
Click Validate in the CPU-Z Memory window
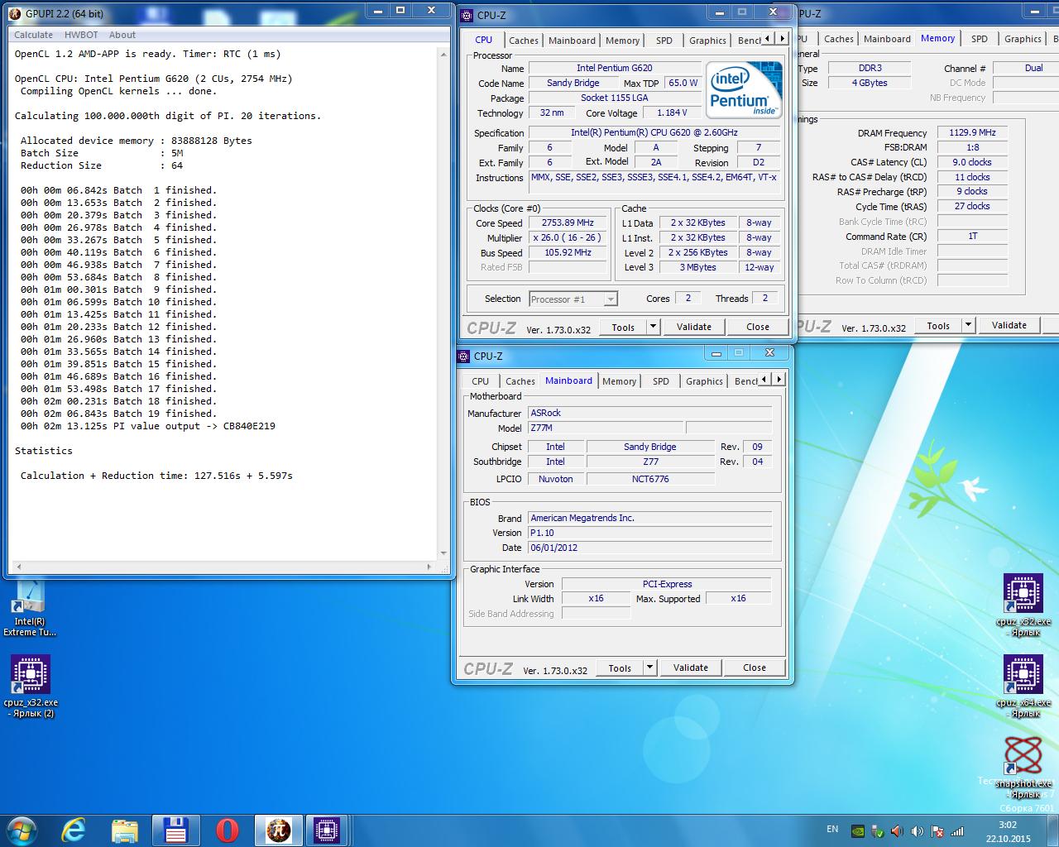pos(1009,325)
